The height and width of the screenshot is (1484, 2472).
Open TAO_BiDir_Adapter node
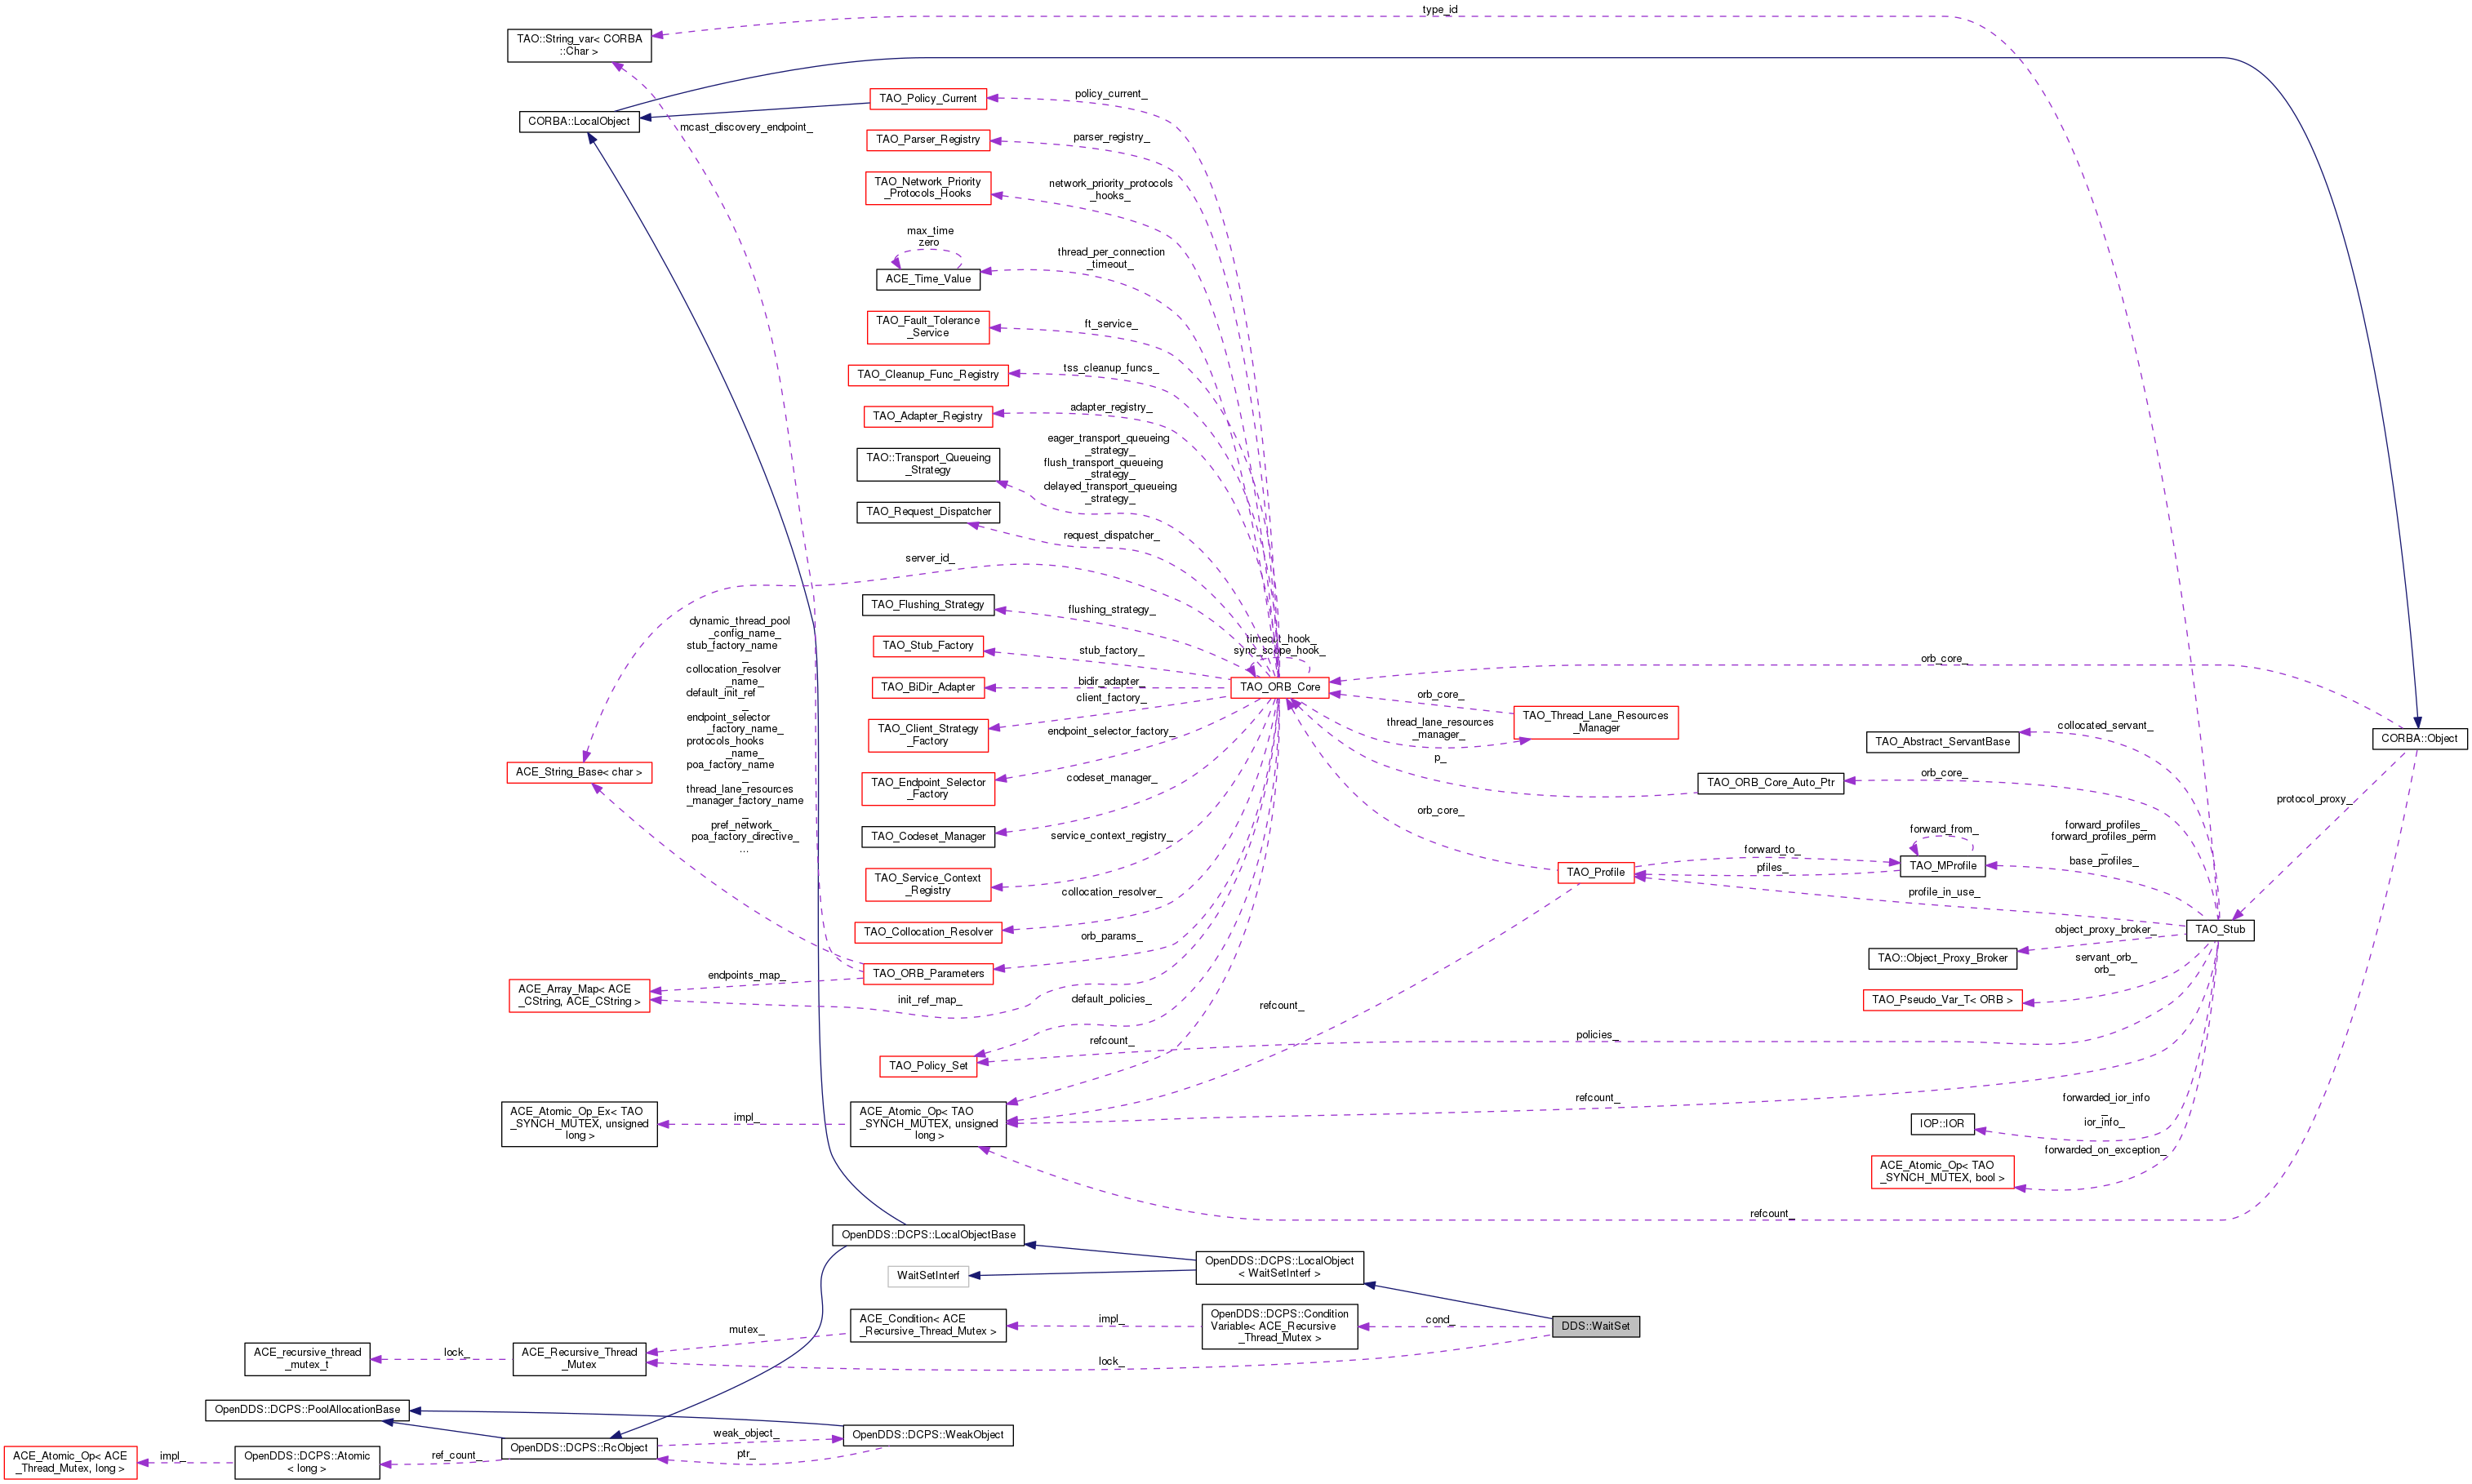click(927, 687)
